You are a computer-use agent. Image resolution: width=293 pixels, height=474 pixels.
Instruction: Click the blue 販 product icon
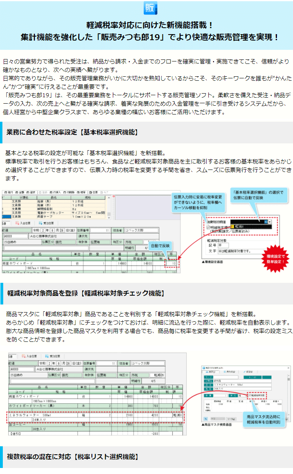tap(150, 8)
